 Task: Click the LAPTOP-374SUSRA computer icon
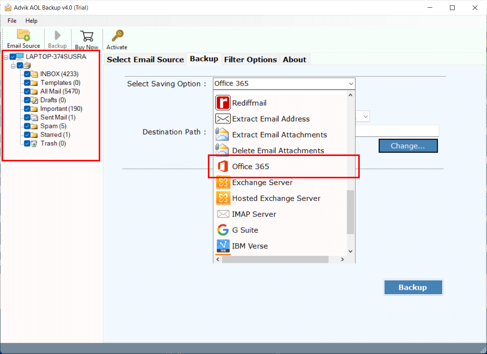click(x=20, y=57)
